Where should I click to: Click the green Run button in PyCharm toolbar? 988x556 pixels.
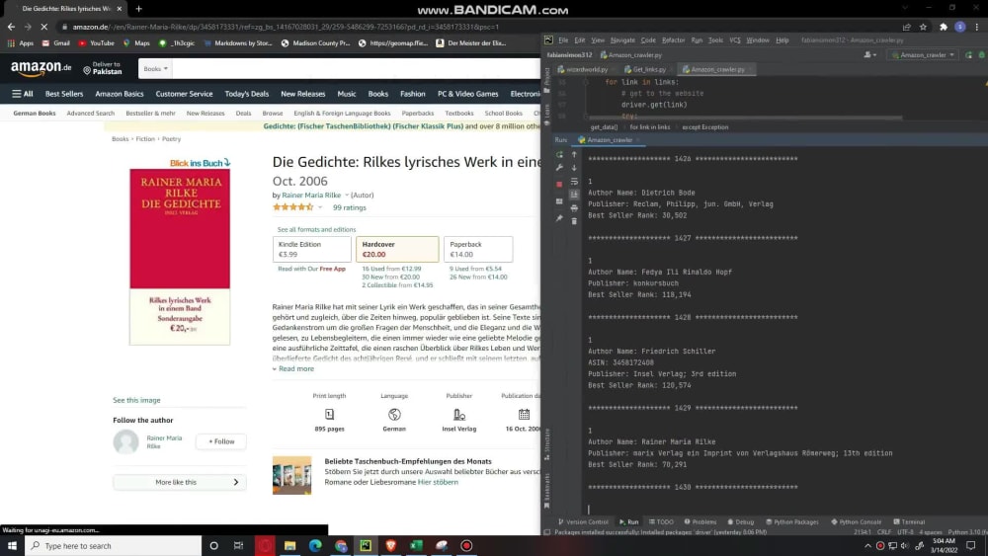[x=969, y=54]
